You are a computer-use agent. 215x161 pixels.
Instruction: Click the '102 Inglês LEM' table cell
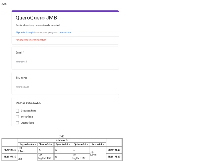(x=81, y=157)
